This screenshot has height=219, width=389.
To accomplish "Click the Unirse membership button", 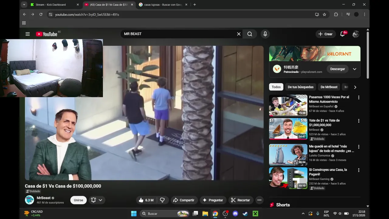I will [x=78, y=200].
